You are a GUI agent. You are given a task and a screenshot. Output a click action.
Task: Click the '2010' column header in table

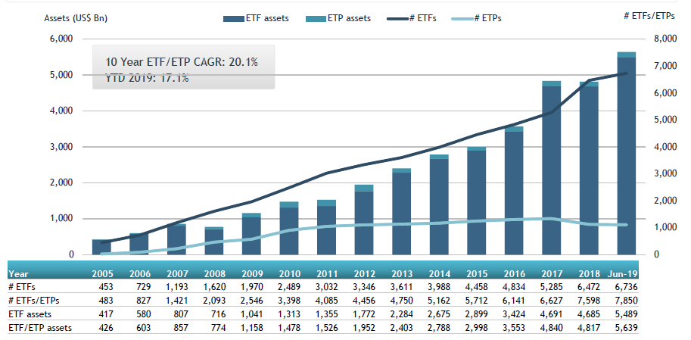290,274
